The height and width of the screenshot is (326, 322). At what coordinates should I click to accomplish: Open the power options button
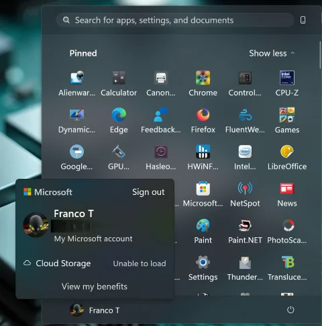(x=290, y=310)
